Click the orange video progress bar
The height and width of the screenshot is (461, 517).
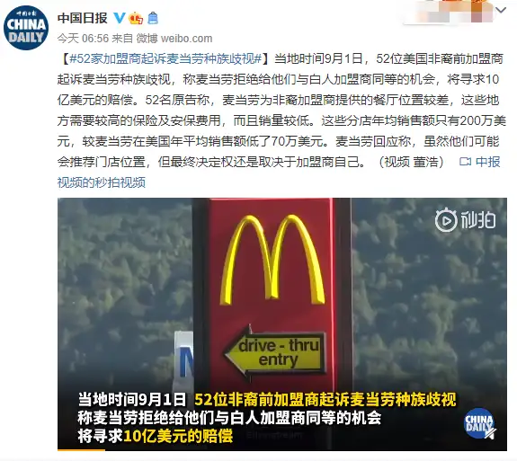(x=81, y=449)
